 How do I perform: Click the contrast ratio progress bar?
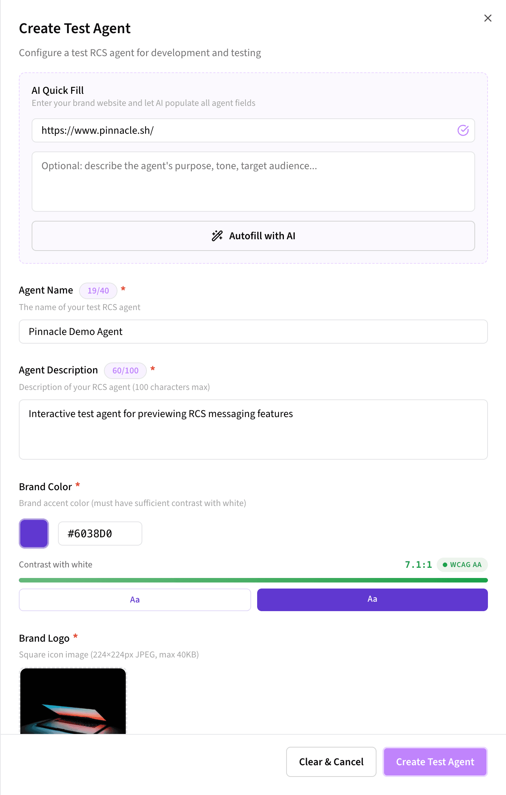253,580
